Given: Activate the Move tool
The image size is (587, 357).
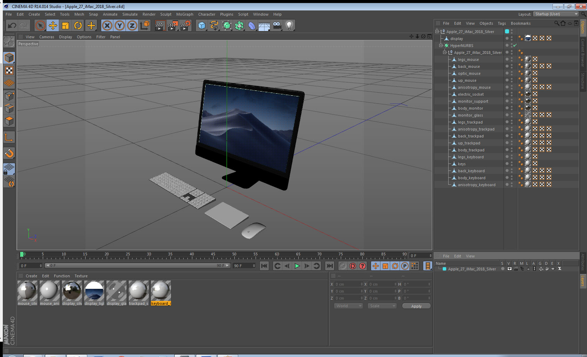Looking at the screenshot, I should click(53, 25).
